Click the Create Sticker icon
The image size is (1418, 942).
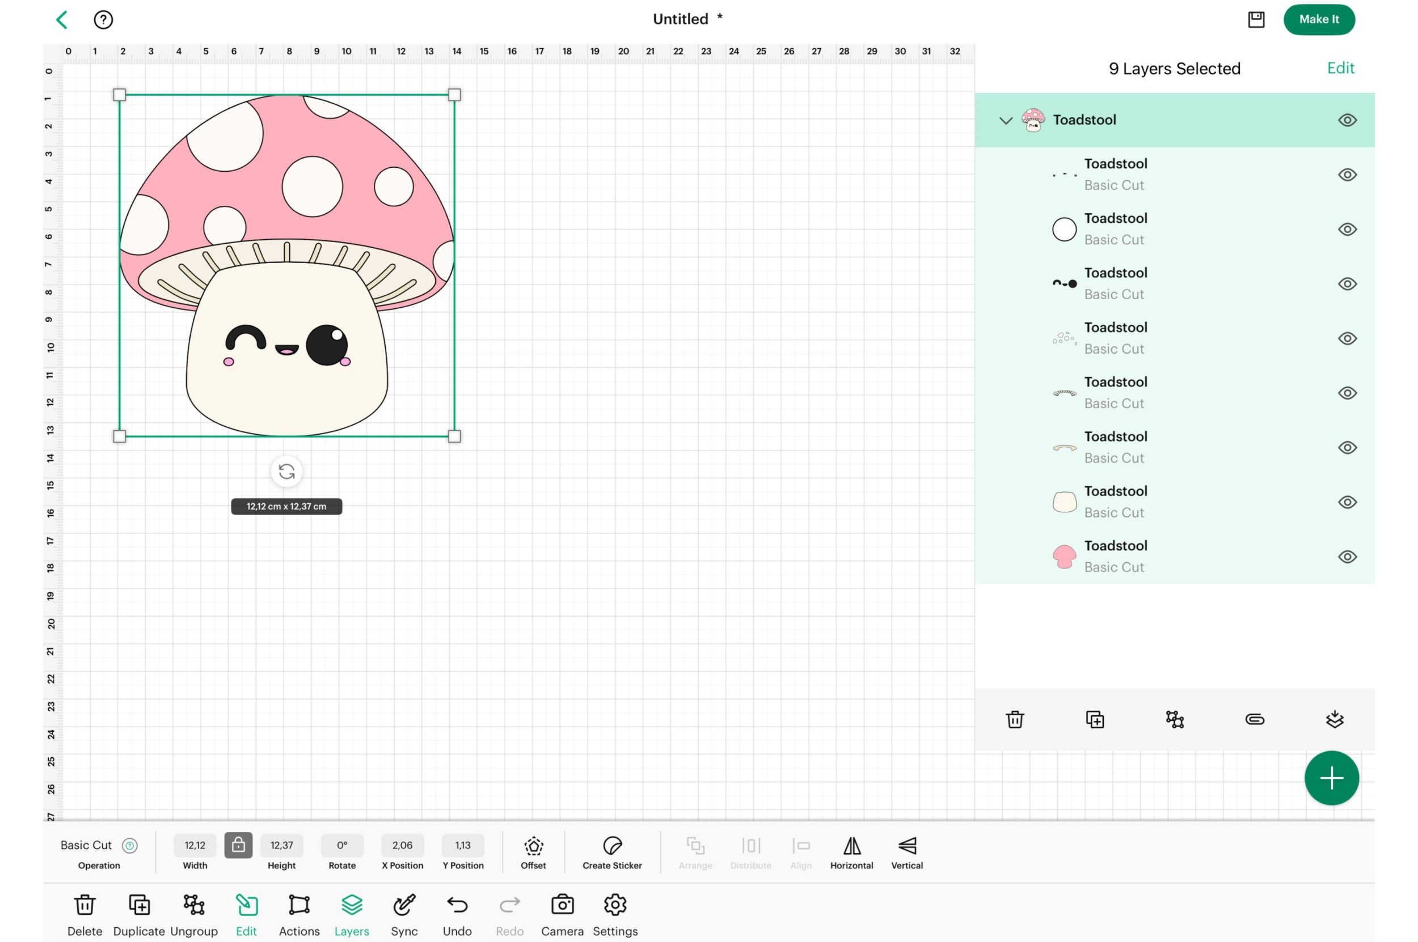coord(611,846)
